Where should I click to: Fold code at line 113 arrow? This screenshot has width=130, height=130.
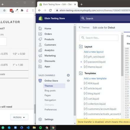coord(129,79)
